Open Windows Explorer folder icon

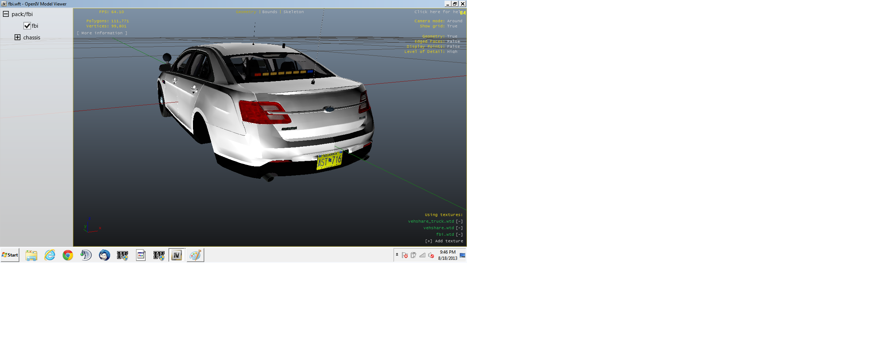coord(31,255)
